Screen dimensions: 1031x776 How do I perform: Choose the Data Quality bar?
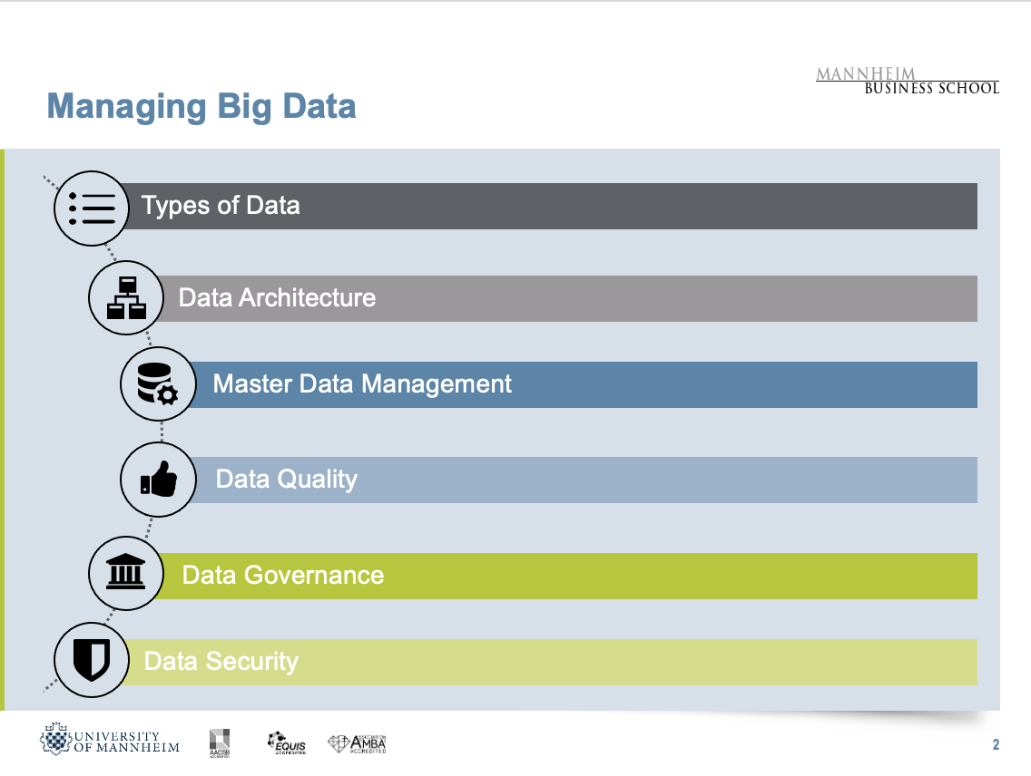coord(590,480)
